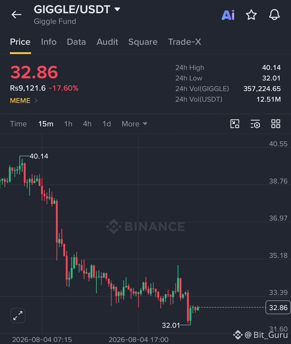Tap the 40.55 price axis label
Screen dimensions: 291x344
point(278,144)
